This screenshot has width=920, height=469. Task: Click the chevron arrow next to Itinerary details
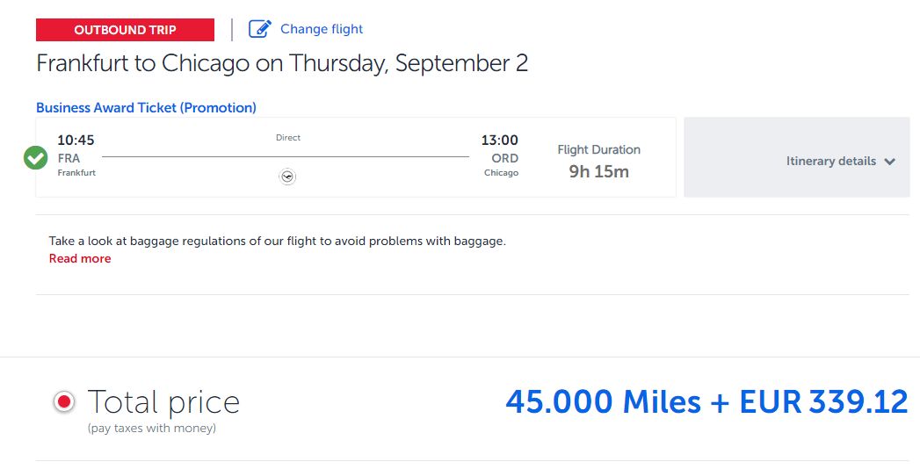pos(890,162)
